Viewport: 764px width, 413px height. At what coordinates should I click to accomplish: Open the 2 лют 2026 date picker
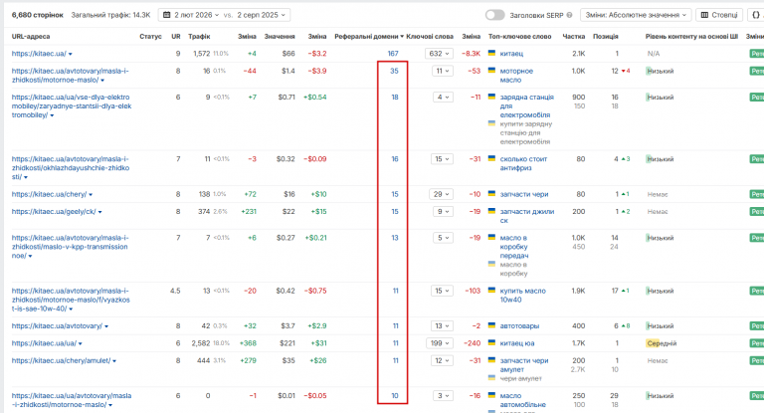click(196, 15)
